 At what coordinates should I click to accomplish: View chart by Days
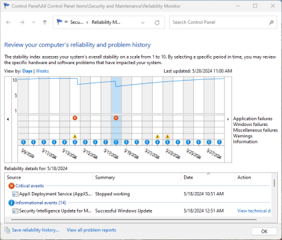[27, 71]
